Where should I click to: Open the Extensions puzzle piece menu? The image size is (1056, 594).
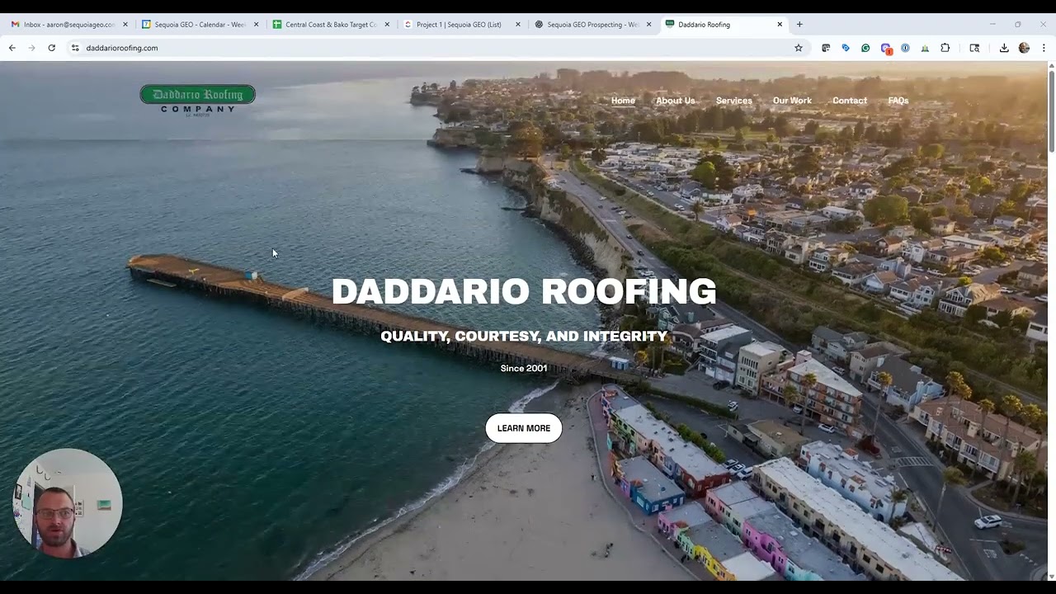click(x=945, y=48)
